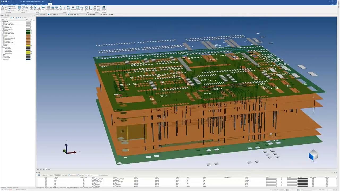Click the Squeeze layers icon
Image resolution: width=340 pixels, height=191 pixels.
57,8
